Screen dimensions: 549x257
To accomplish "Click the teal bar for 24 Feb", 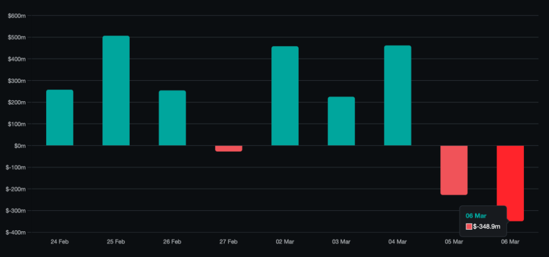I will 60,118.
